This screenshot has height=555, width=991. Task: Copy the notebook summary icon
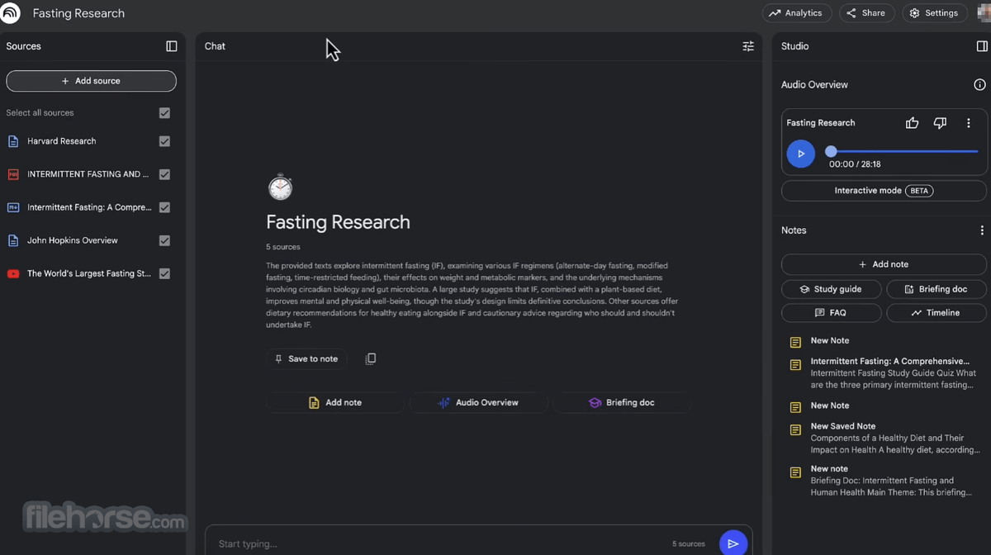click(x=370, y=358)
